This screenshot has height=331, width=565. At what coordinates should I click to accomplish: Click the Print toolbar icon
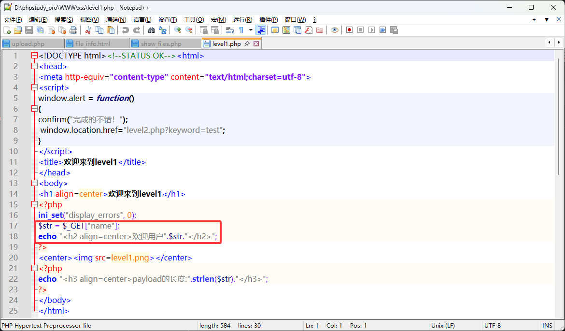pyautogui.click(x=73, y=30)
